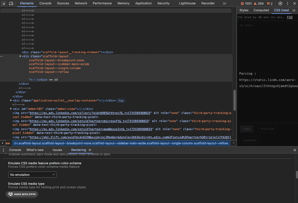The height and width of the screenshot is (203, 298).
Task: Expand the scaffold-layout div node
Action: click(20, 56)
